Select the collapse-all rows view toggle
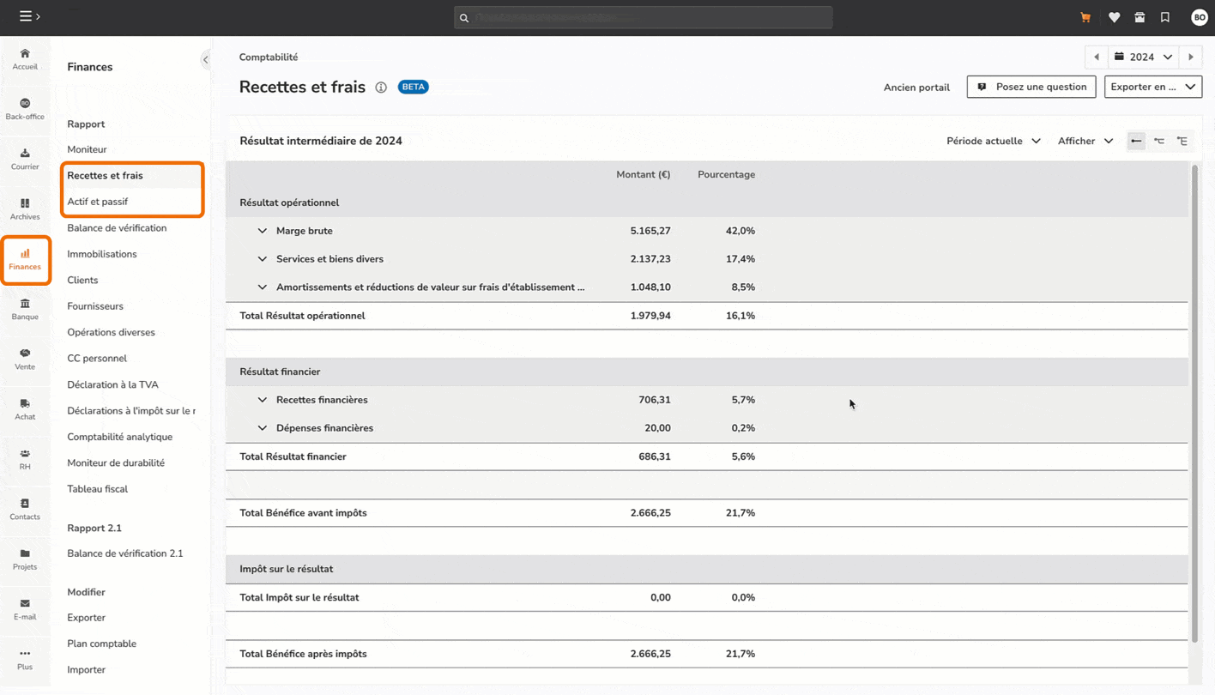Image resolution: width=1215 pixels, height=695 pixels. tap(1136, 140)
